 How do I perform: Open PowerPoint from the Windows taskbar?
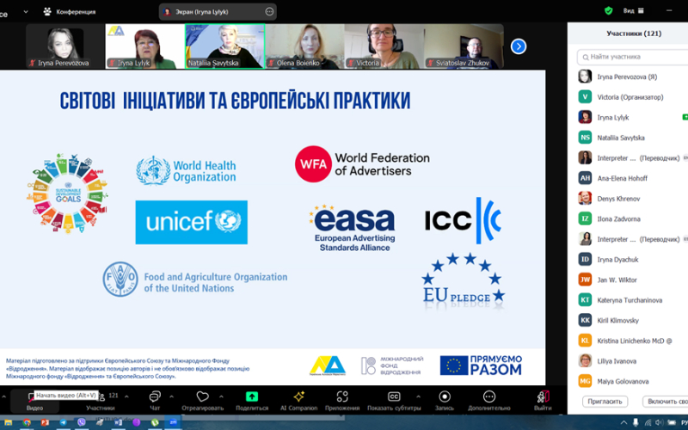pos(45,422)
